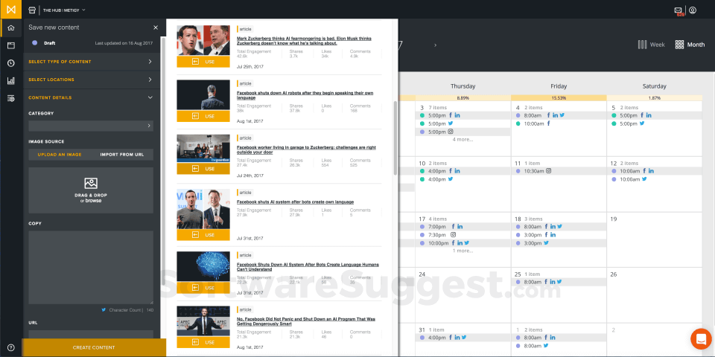715x357 pixels.
Task: Click the article list scrollbar
Action: 395,138
